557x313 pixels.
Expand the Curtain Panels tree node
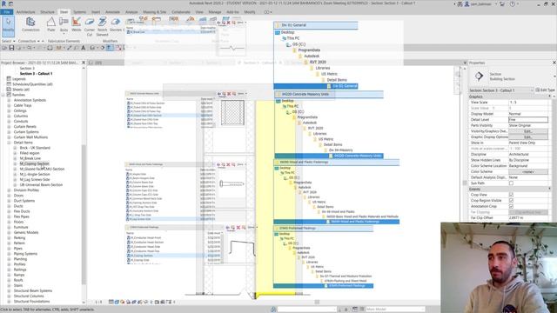(x=9, y=126)
